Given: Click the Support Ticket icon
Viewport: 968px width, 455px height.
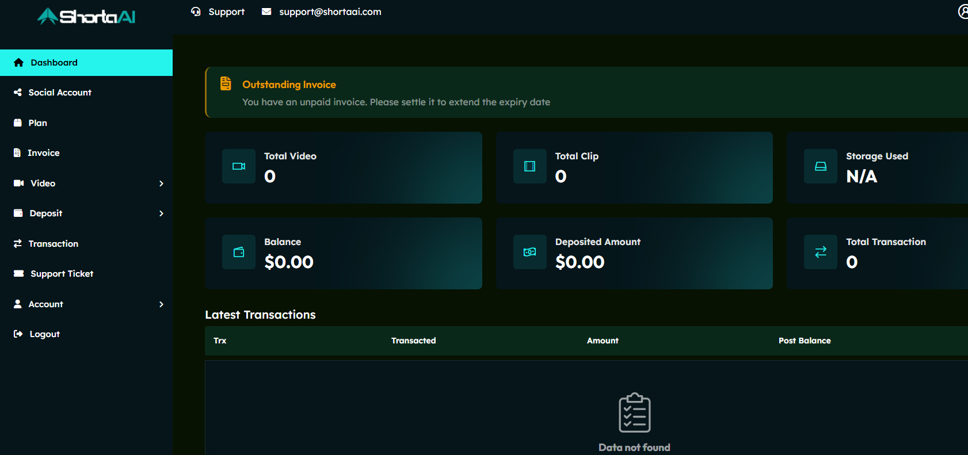Looking at the screenshot, I should coord(18,274).
